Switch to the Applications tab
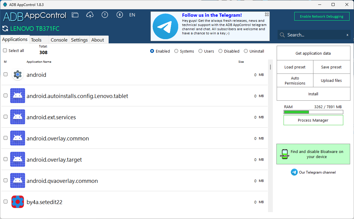Viewport: 354px width, 219px height. pyautogui.click(x=15, y=39)
